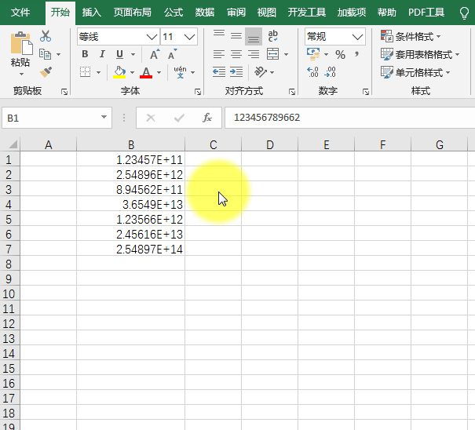The image size is (475, 430).
Task: Click Merge and Center icon
Action: 272,54
